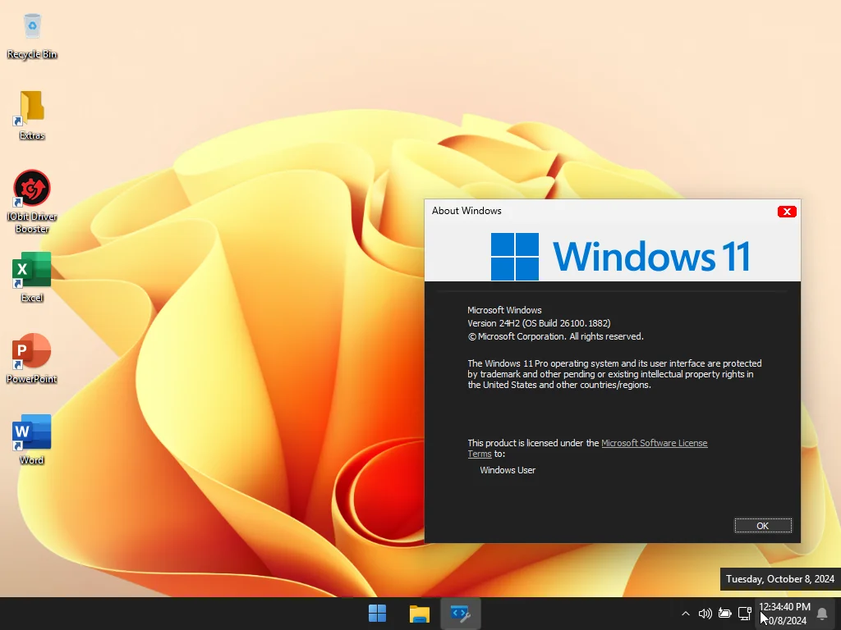Viewport: 841px width, 630px height.
Task: Click the "Microsoft Windows" text line
Action: tap(504, 310)
